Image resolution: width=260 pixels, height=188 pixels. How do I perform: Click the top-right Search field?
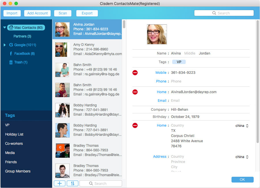pos(224,13)
